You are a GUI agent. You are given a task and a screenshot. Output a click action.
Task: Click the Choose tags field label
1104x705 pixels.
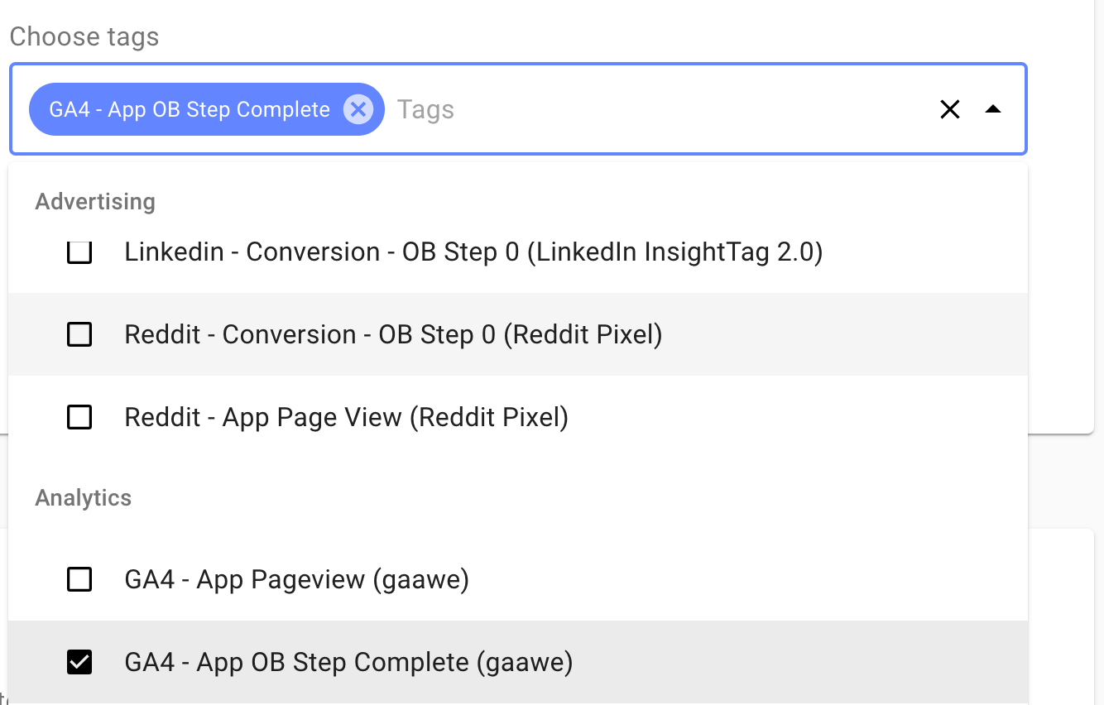coord(84,36)
